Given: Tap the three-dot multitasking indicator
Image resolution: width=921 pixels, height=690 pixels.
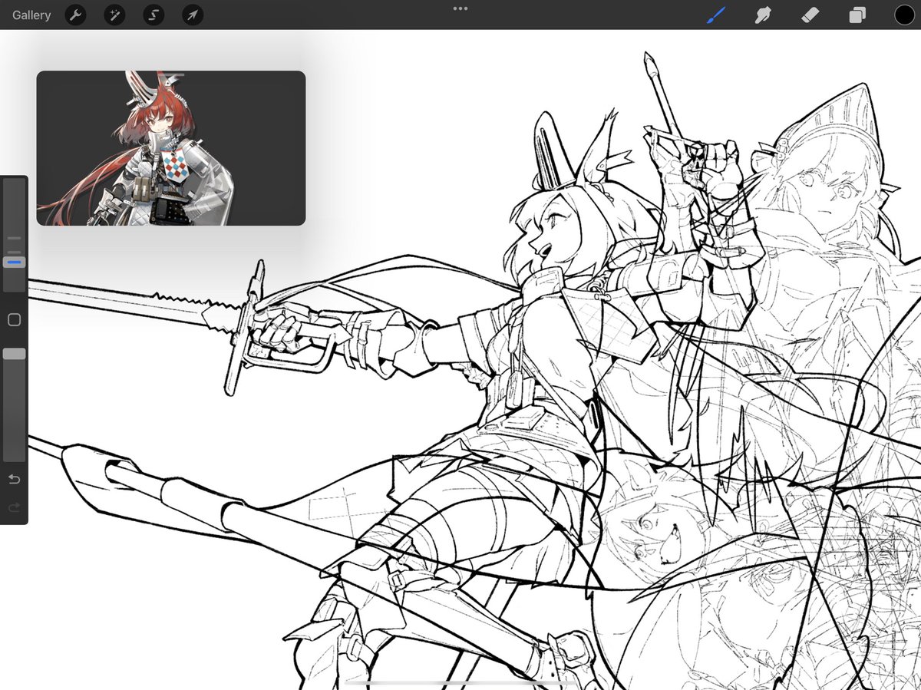Looking at the screenshot, I should coord(460,8).
